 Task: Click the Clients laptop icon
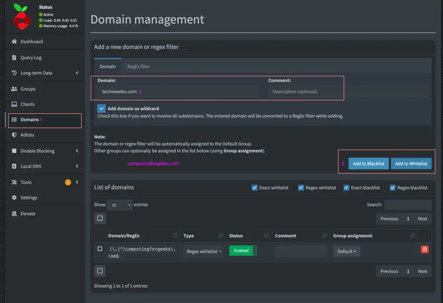[14, 104]
